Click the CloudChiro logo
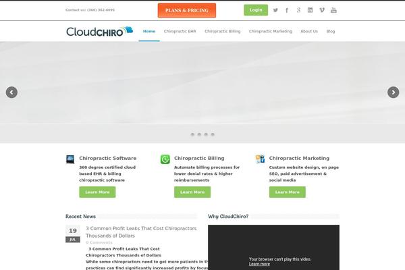Image resolution: width=405 pixels, height=270 pixels. (99, 31)
